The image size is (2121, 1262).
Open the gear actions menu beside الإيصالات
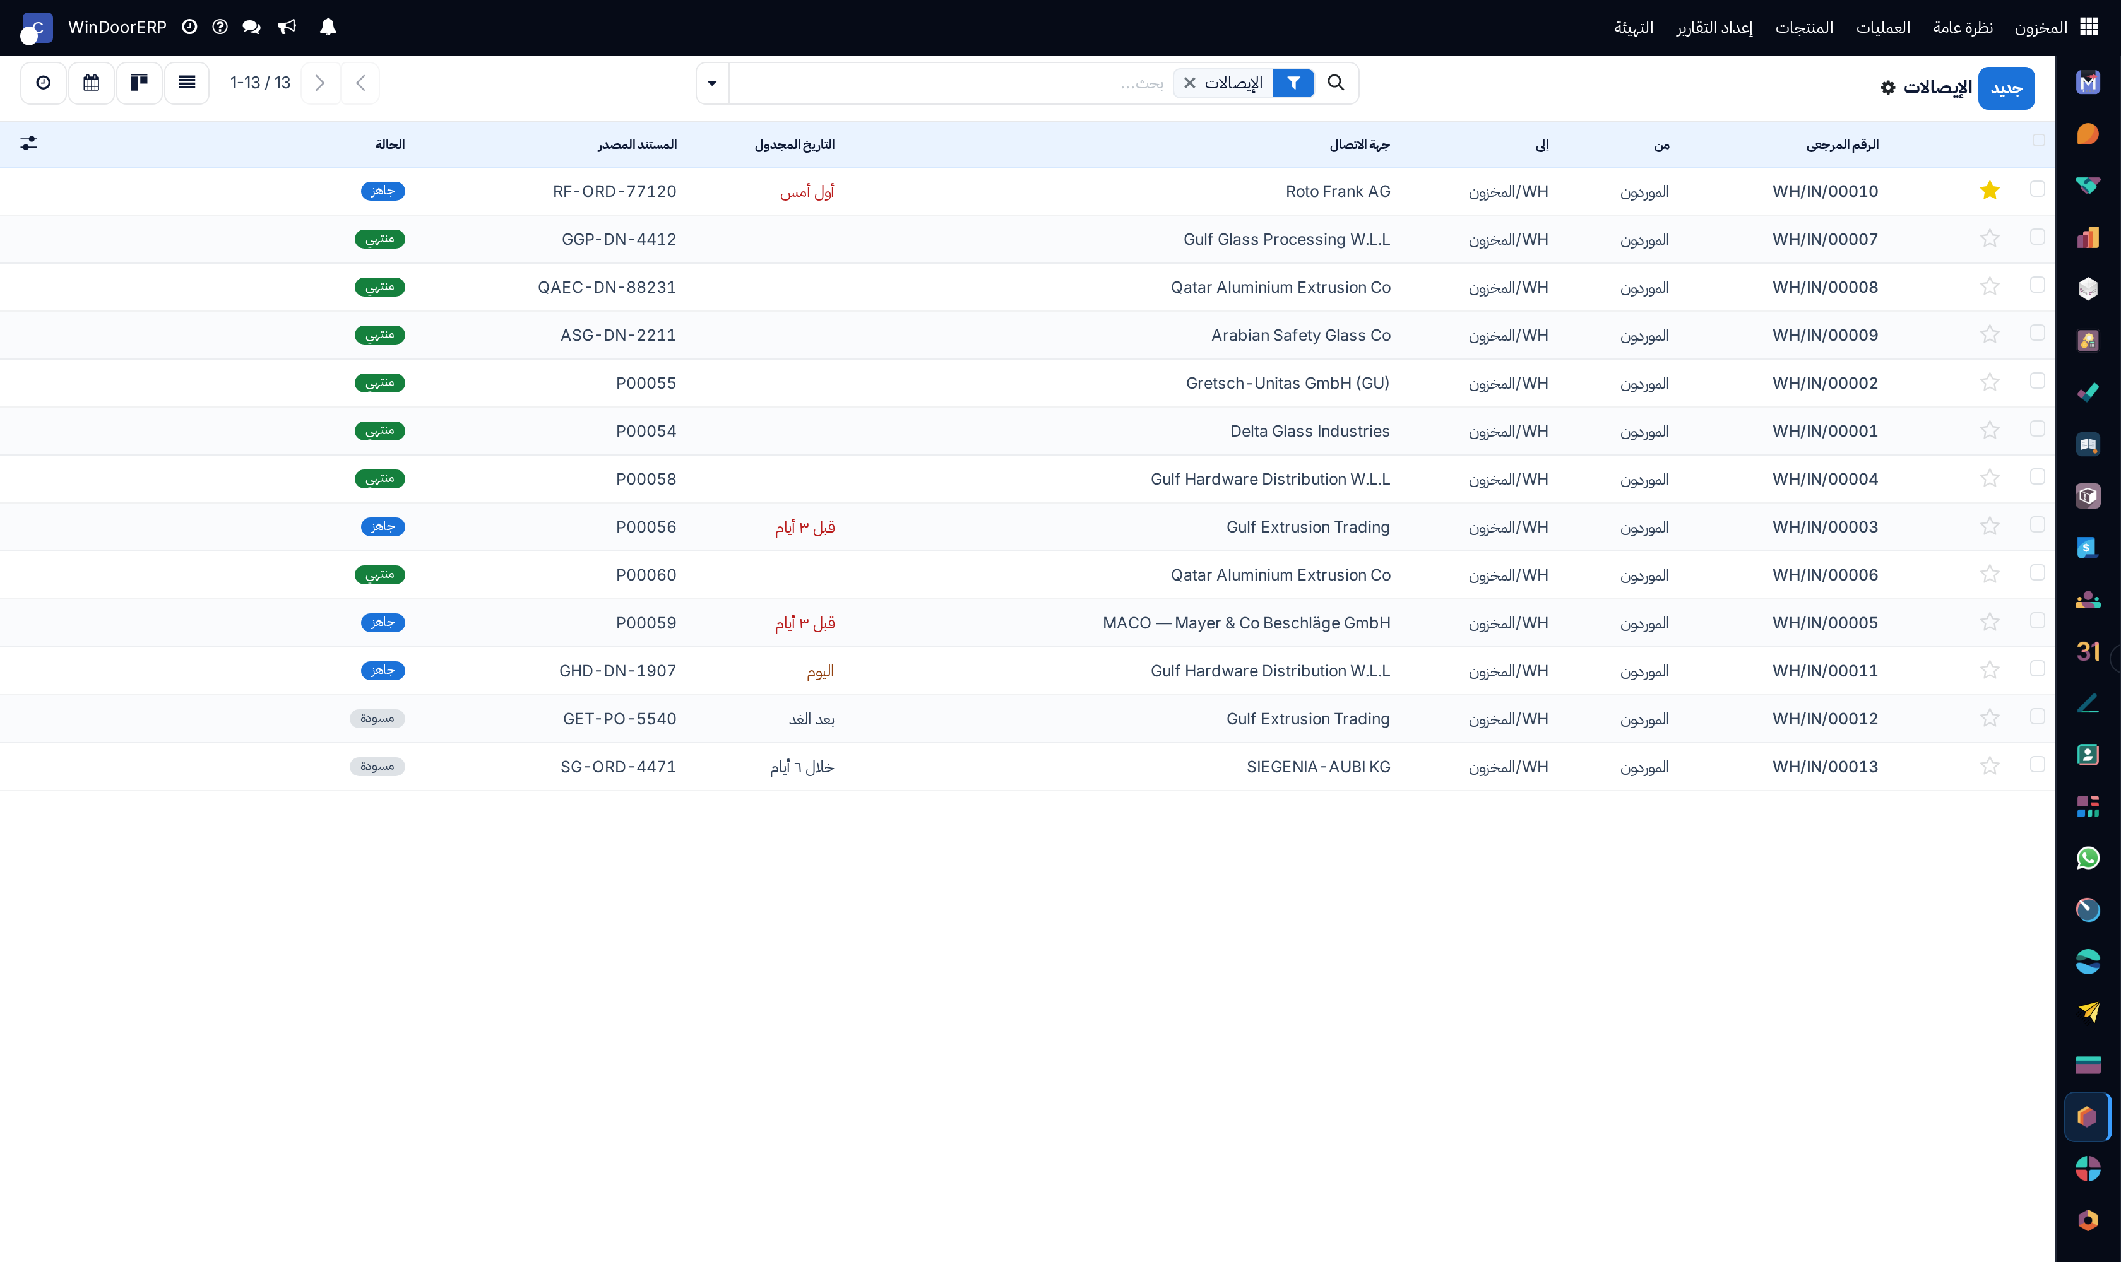click(x=1888, y=88)
